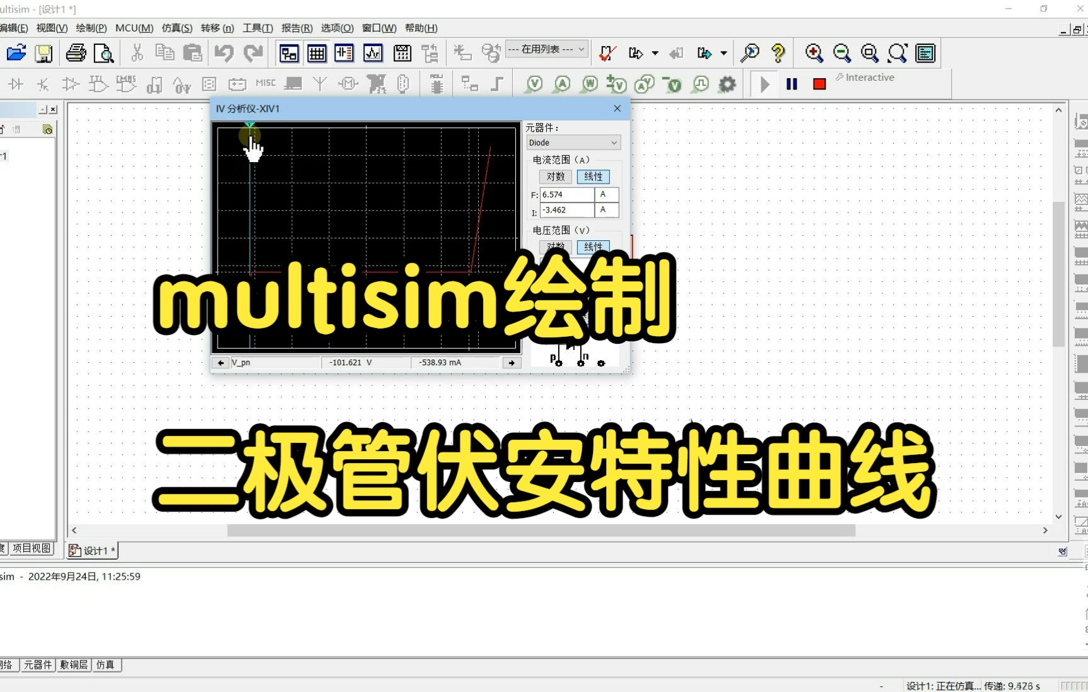Zoom in on the schematic
1088x692 pixels.
(814, 53)
